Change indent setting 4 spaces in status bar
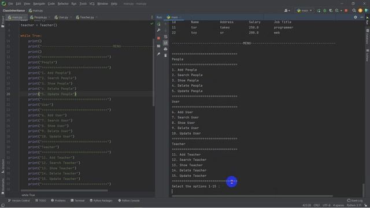This screenshot has height=208, width=370. [x=338, y=206]
